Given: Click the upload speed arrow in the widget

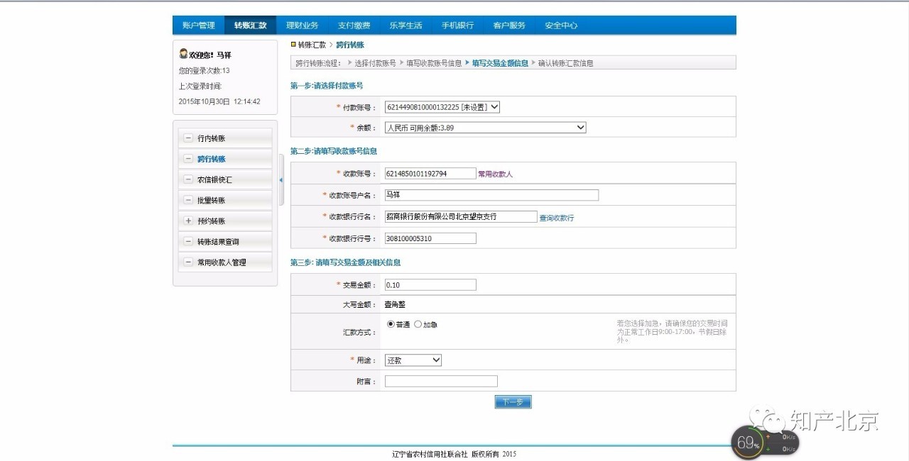Looking at the screenshot, I should coord(768,437).
